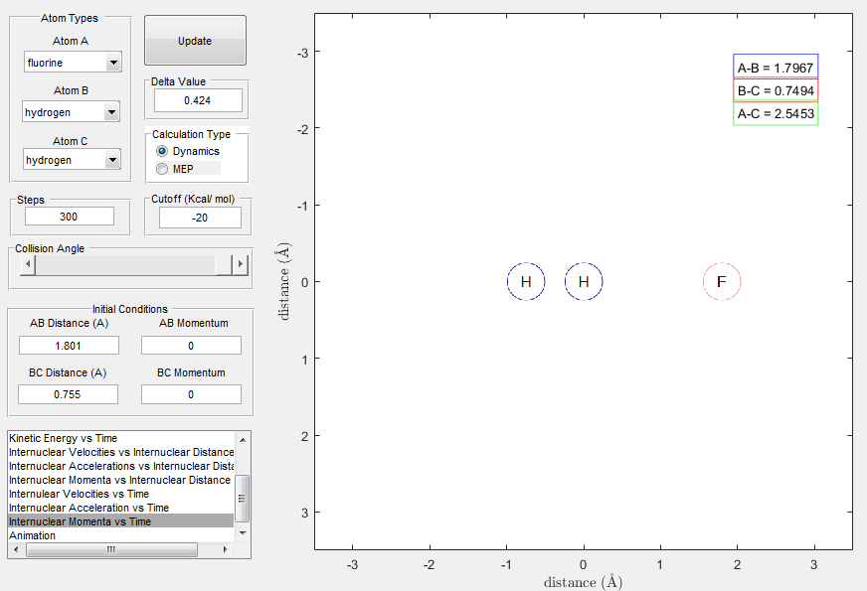The image size is (867, 591).
Task: Select Kinetic Energy vs Time plot
Action: point(63,439)
